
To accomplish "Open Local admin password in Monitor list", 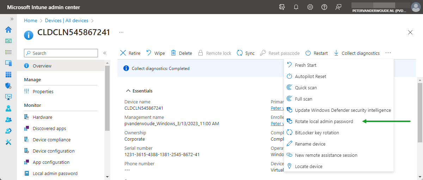I will 55,173.
